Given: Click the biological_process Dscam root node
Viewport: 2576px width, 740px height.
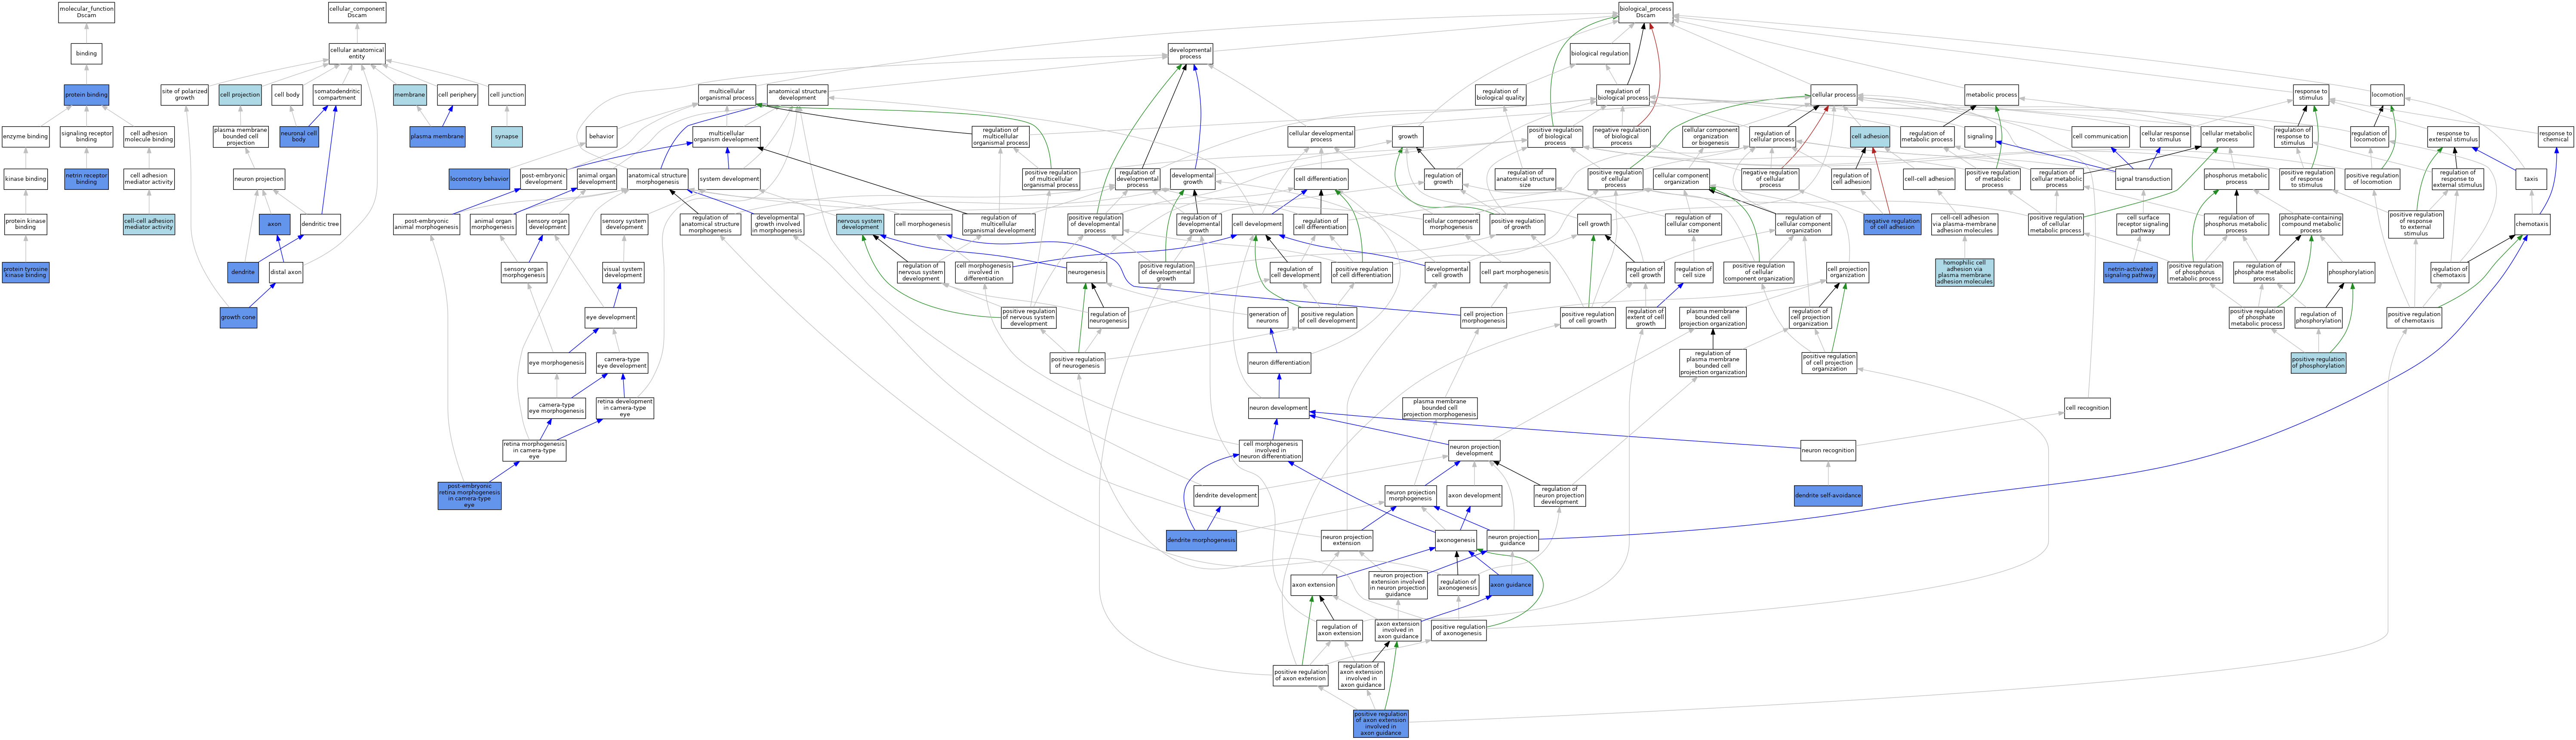Looking at the screenshot, I should (1645, 12).
